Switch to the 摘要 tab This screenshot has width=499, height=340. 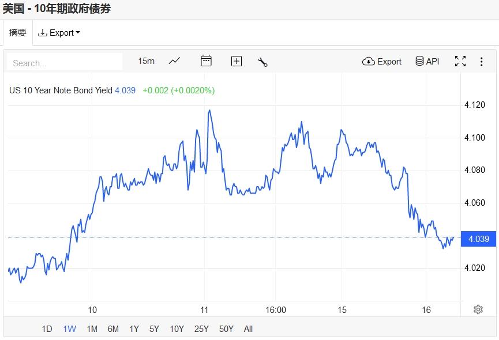pos(17,33)
